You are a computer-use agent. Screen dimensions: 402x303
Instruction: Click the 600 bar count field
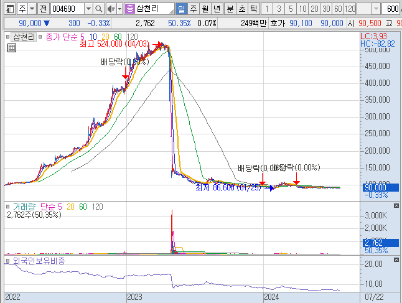(392, 9)
